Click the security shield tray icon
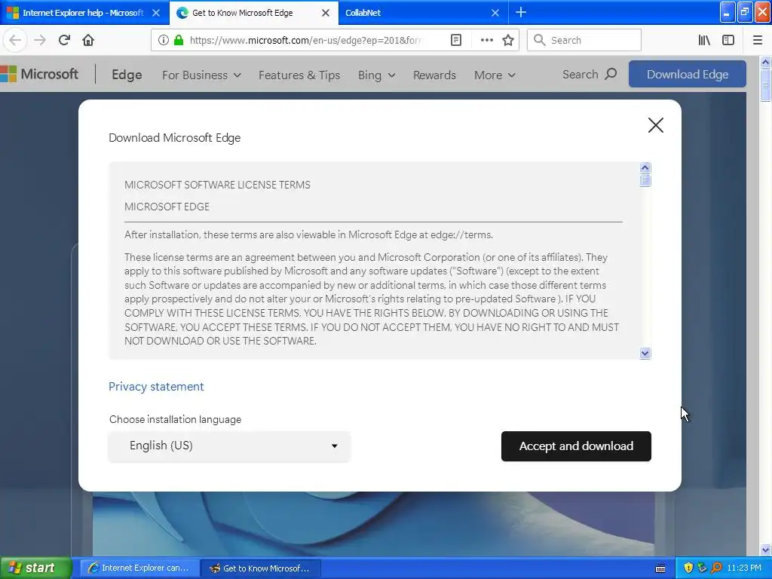This screenshot has height=579, width=772. 688,568
